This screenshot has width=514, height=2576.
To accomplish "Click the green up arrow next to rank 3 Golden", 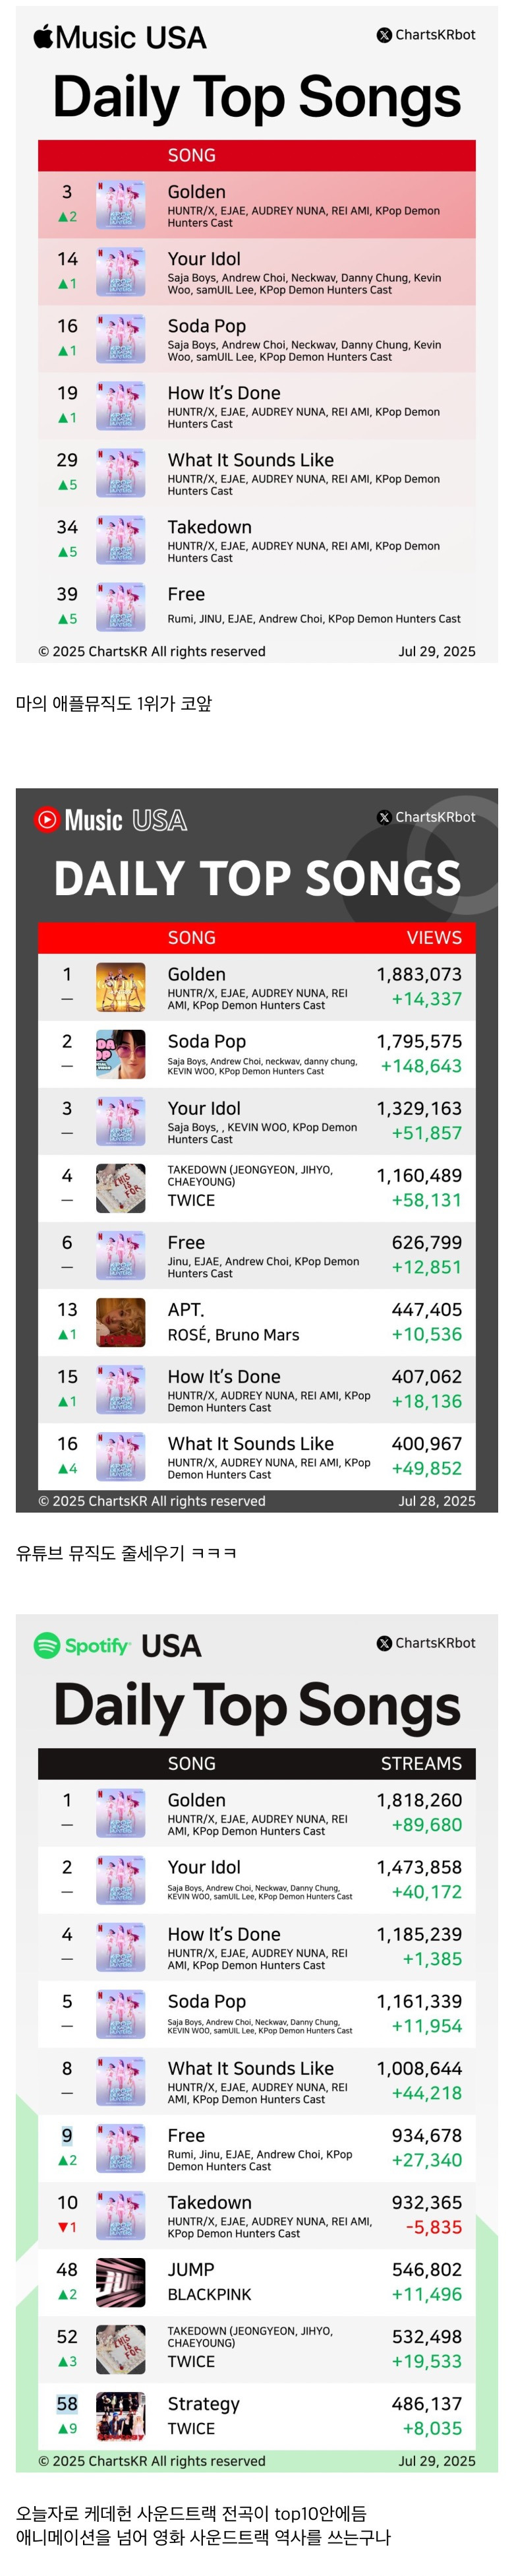I will pos(62,217).
